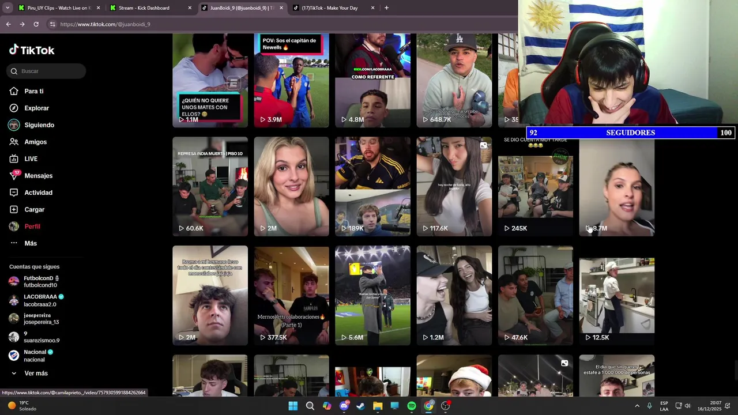Open the 377.5K views colaboraciones video

291,296
